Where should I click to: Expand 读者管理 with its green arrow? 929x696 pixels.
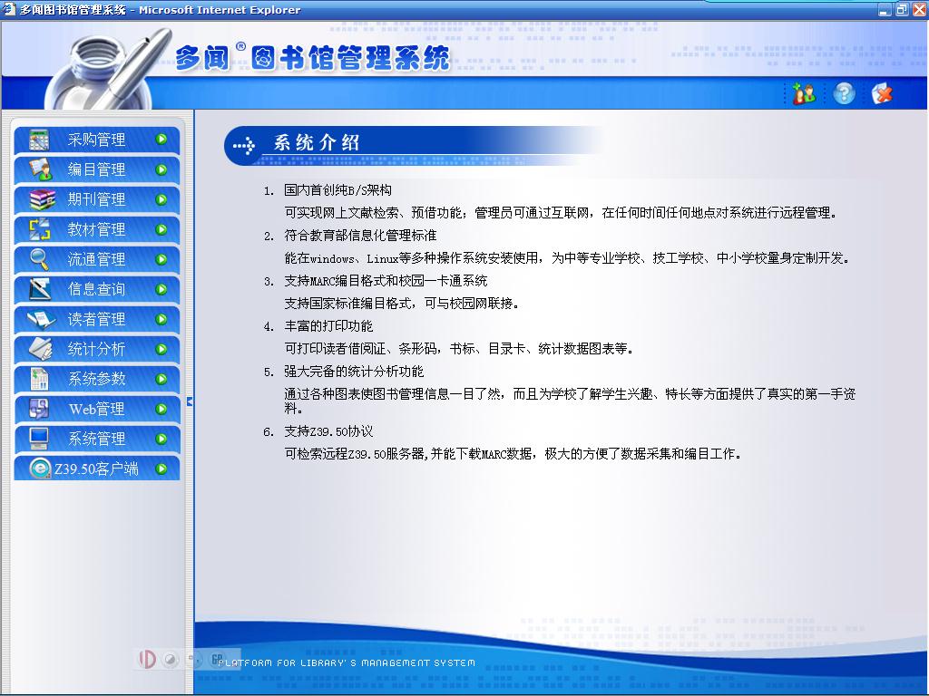pos(161,319)
